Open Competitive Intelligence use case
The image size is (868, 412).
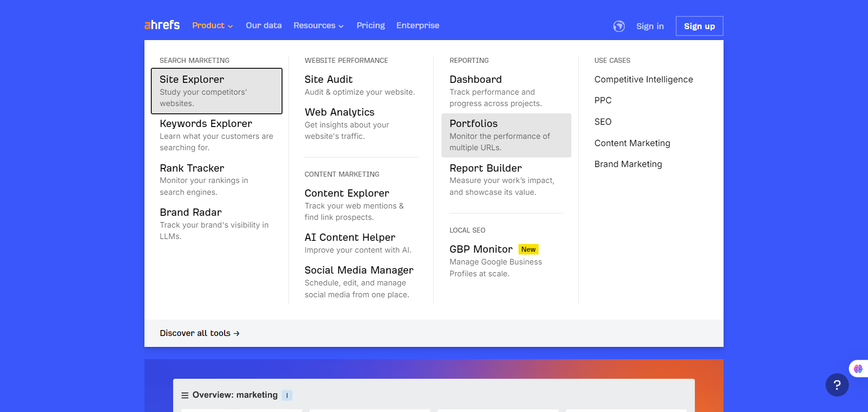tap(643, 80)
